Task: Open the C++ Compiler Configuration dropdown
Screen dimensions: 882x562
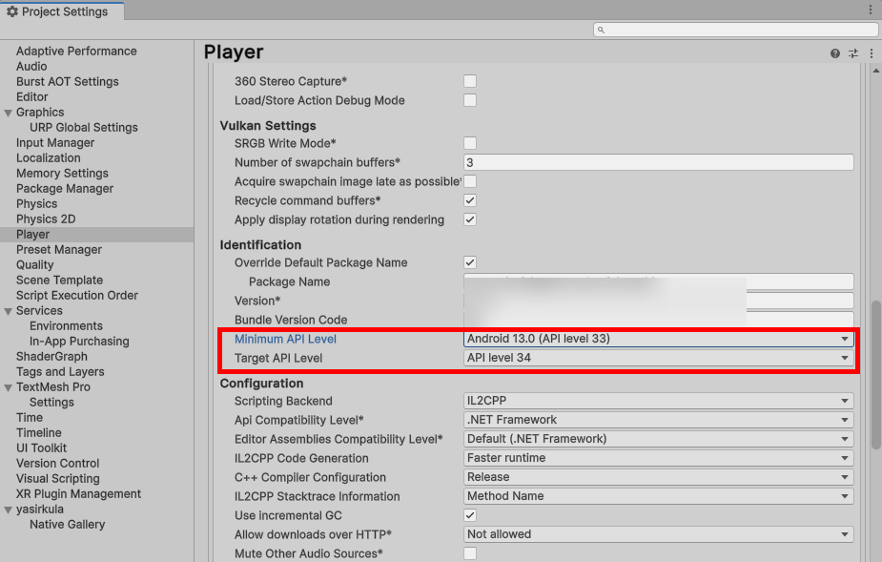Action: point(658,477)
